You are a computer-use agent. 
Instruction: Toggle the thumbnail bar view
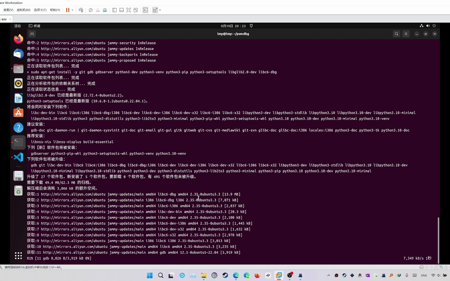pyautogui.click(x=122, y=10)
